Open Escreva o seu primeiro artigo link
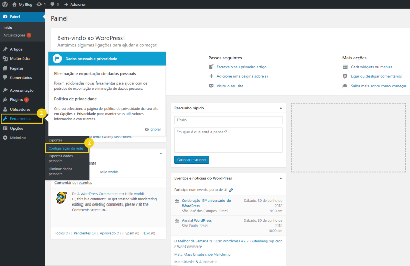 pyautogui.click(x=241, y=67)
